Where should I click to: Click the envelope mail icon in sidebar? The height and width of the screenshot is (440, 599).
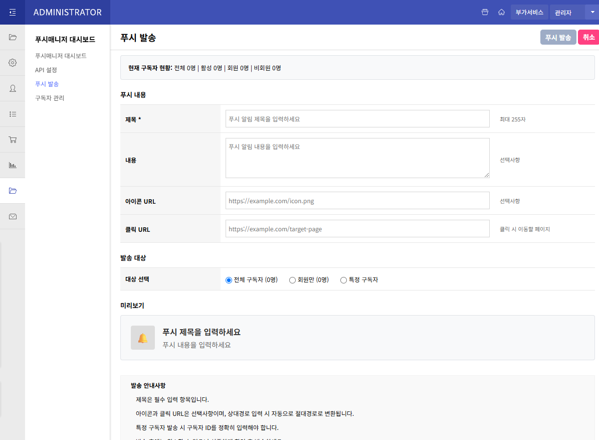13,217
